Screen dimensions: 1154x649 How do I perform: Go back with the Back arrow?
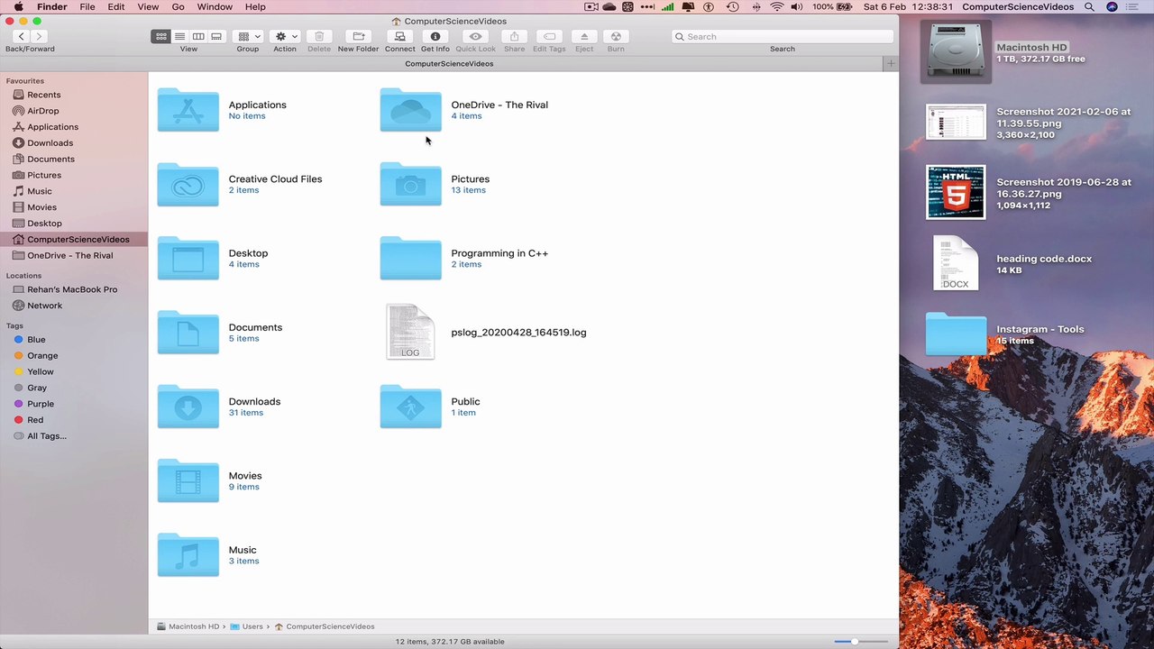point(21,36)
